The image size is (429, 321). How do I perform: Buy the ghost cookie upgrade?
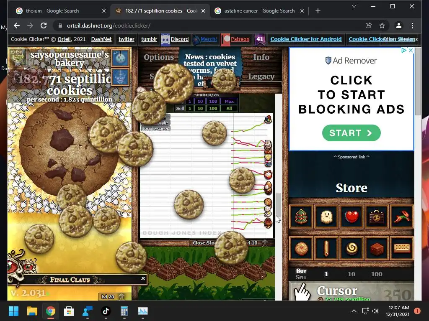coord(326,217)
